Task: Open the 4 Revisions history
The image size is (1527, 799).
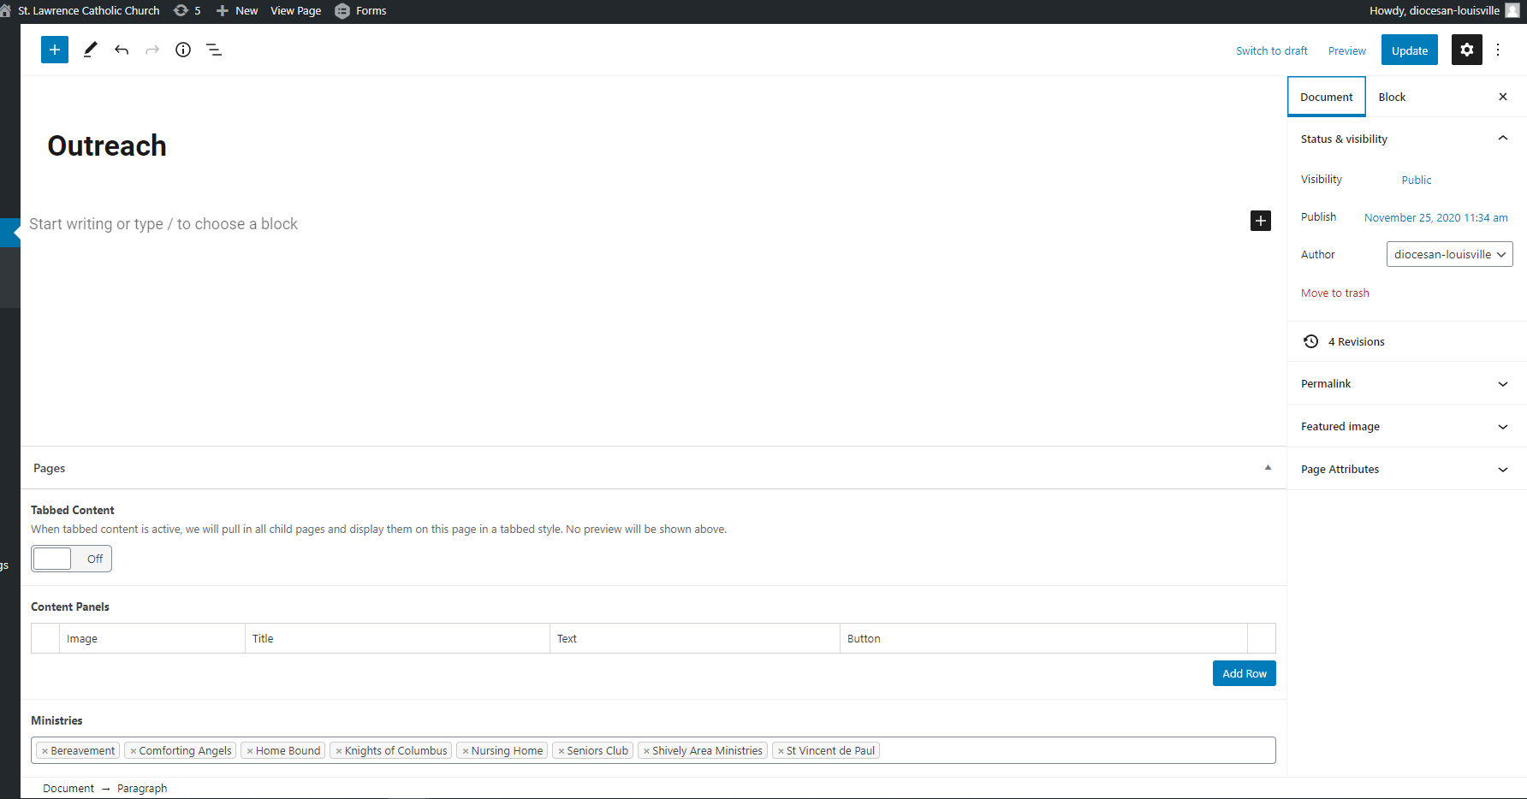Action: (1355, 341)
